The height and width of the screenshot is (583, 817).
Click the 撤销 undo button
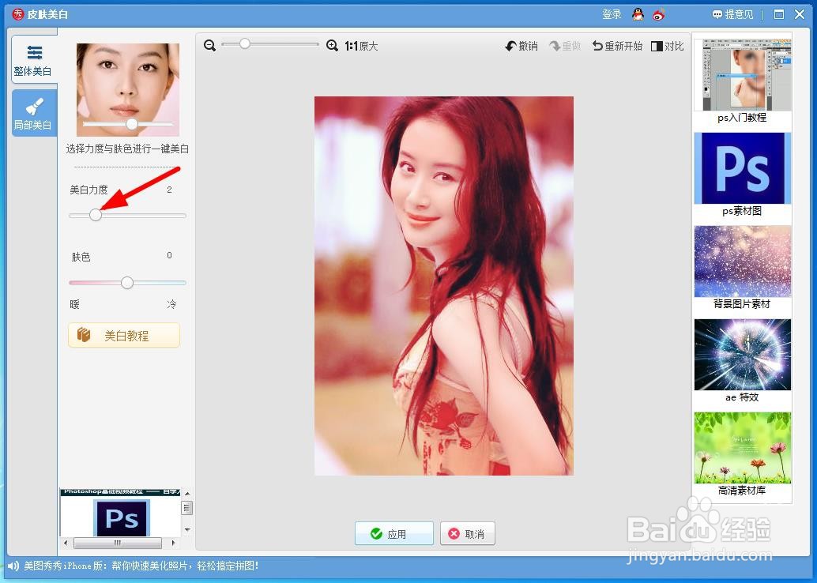tap(521, 46)
